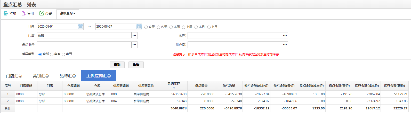Collapse the 高级查询 advanced query panel
Screen dimensions: 411x113
coord(68,13)
